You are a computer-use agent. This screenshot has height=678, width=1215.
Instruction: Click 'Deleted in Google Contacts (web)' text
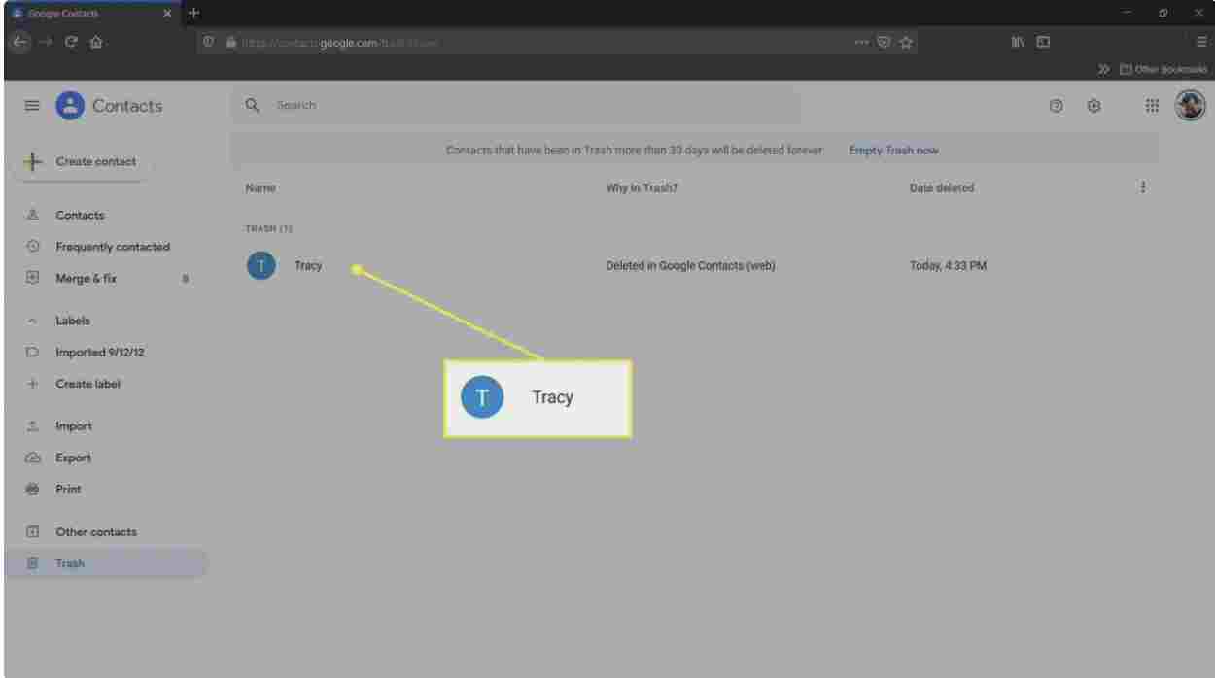click(690, 266)
